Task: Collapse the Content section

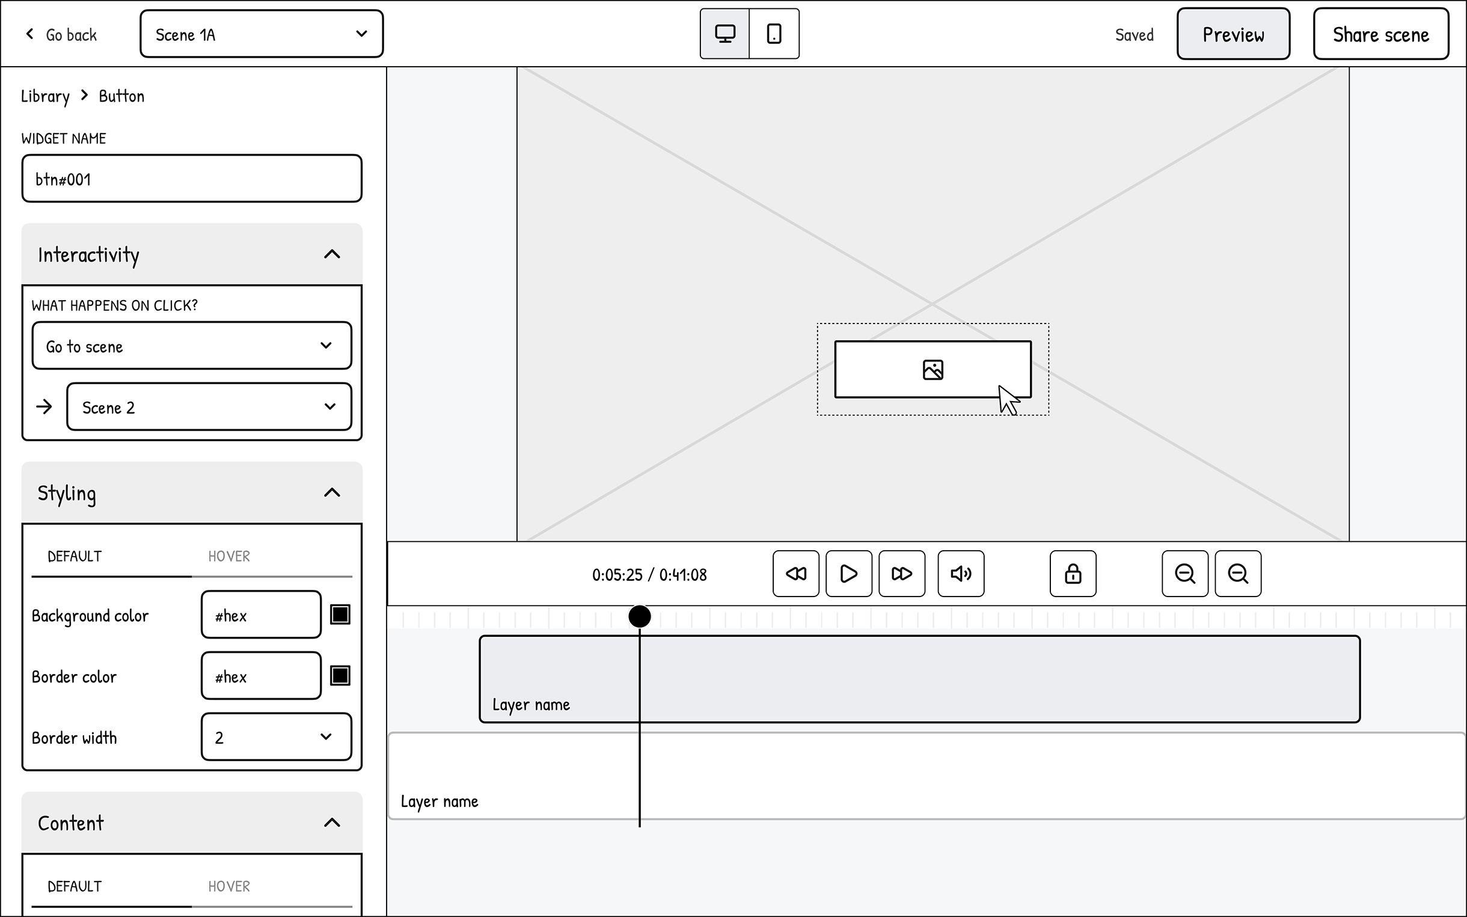Action: [332, 823]
